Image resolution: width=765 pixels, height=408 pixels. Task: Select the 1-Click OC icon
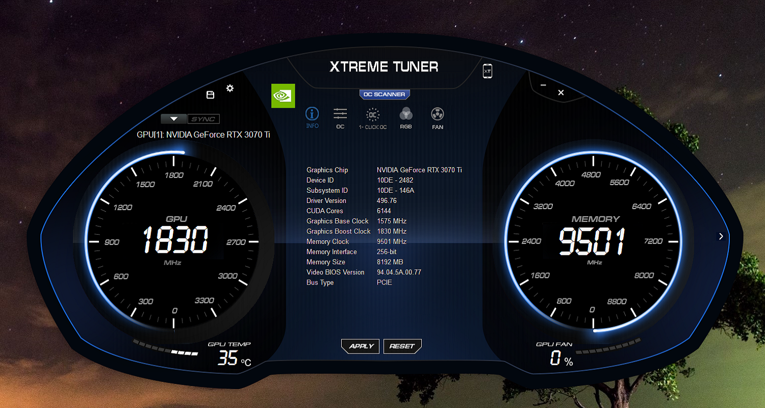[373, 114]
